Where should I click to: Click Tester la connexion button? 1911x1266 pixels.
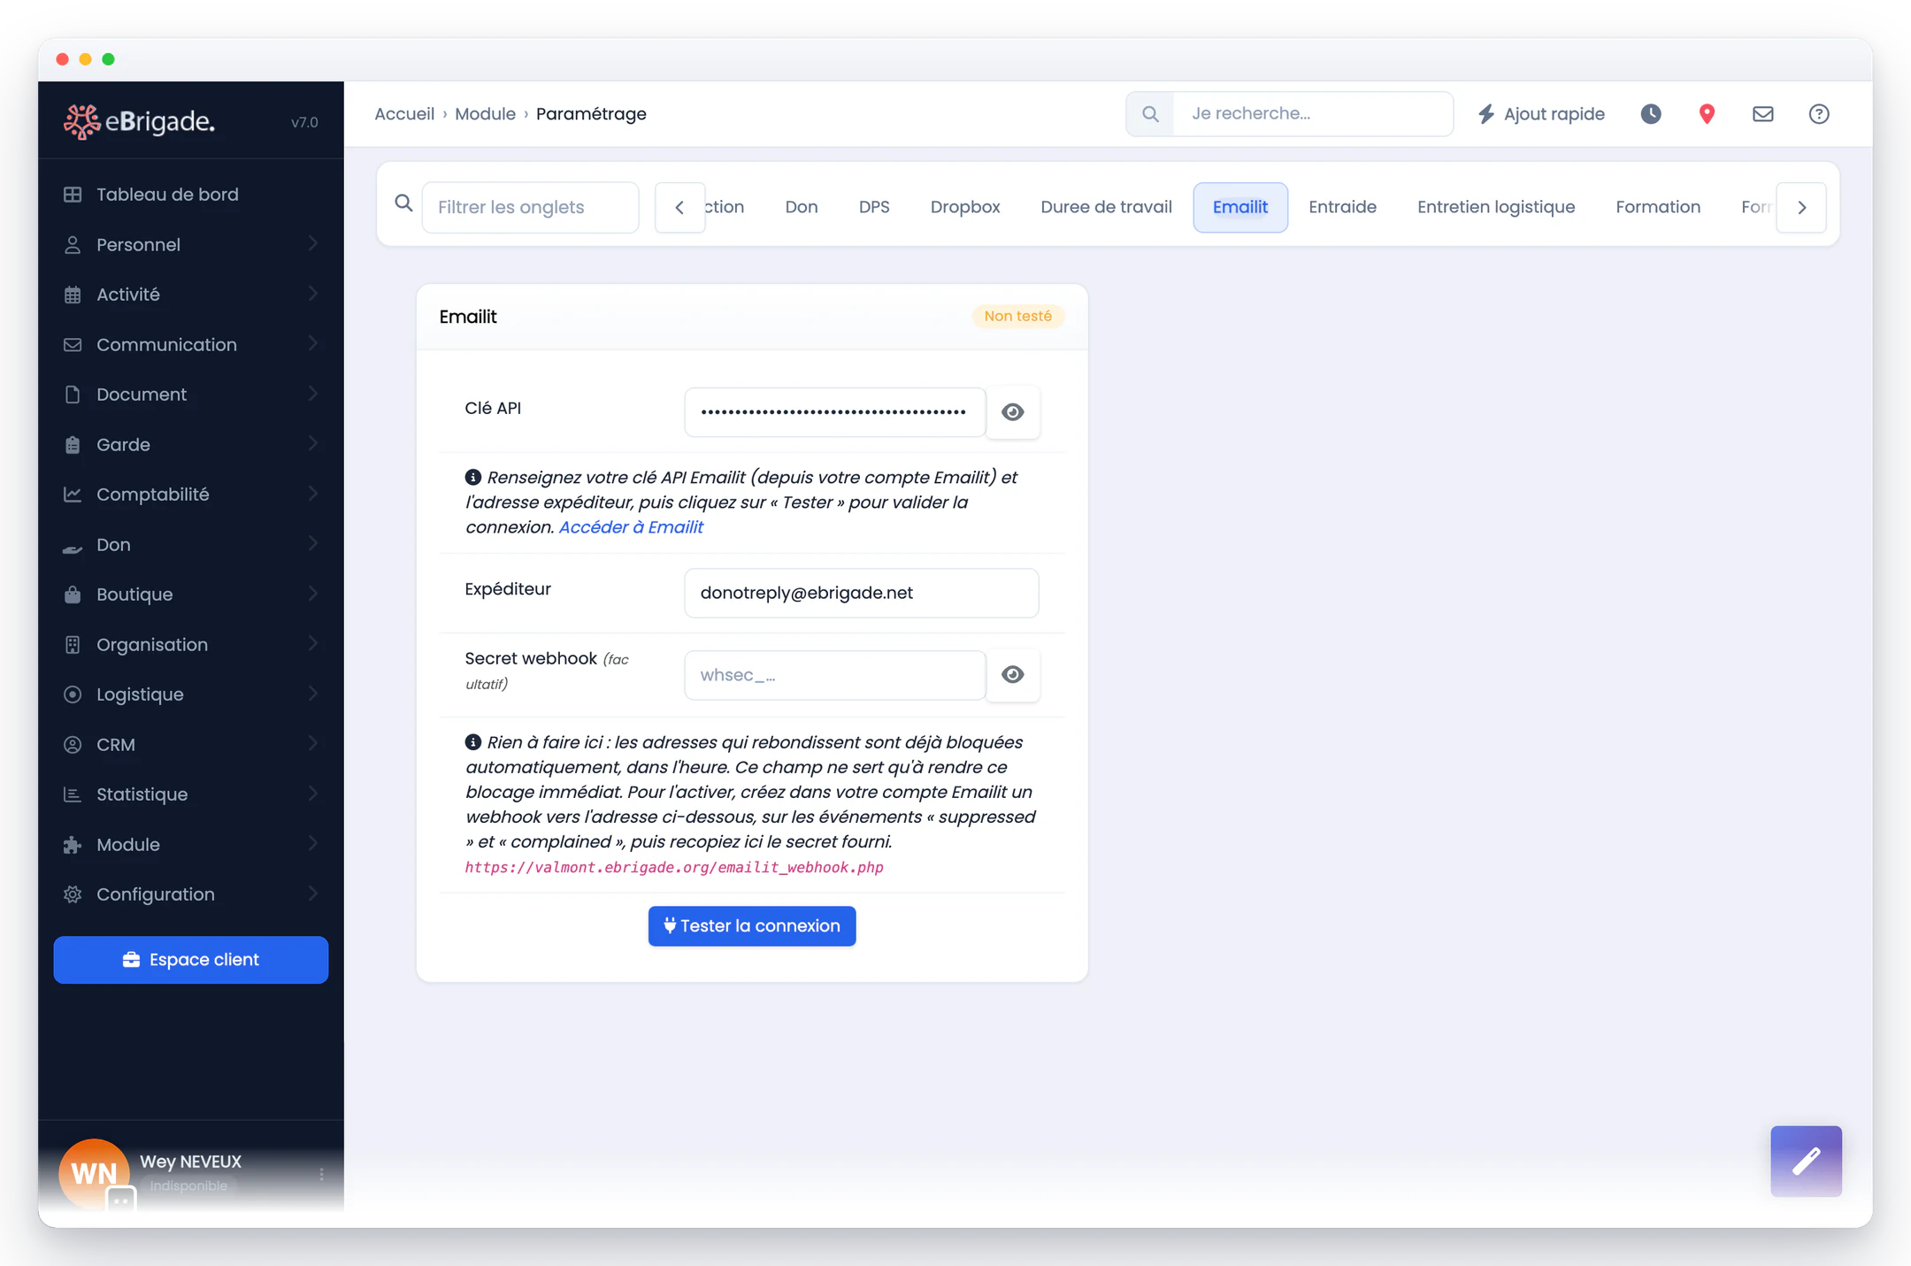coord(752,926)
